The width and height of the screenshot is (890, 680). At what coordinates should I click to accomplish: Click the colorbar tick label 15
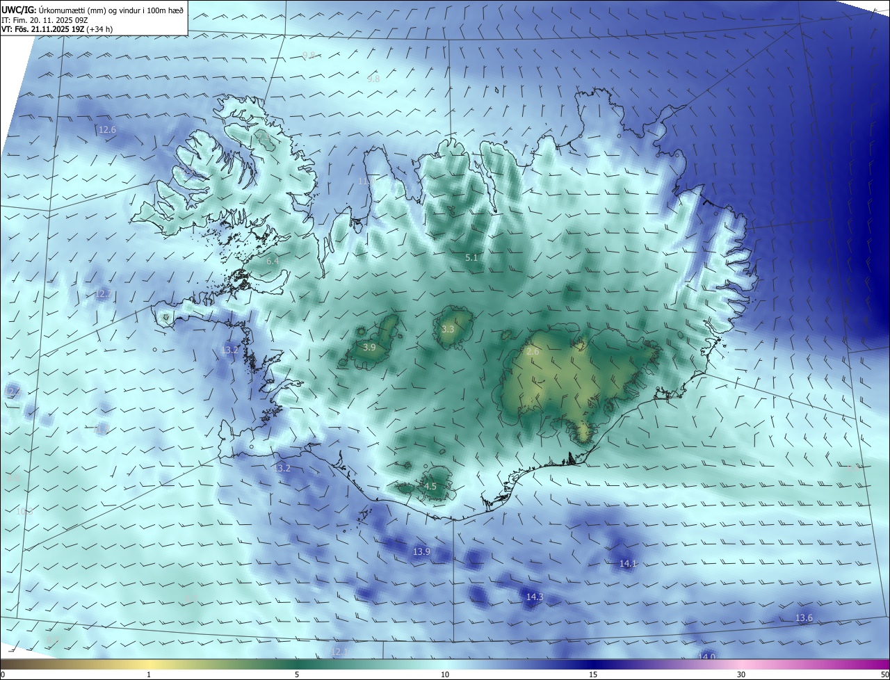click(593, 674)
